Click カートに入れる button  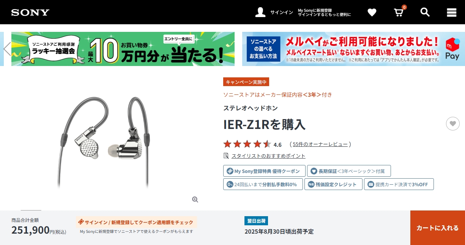point(438,228)
